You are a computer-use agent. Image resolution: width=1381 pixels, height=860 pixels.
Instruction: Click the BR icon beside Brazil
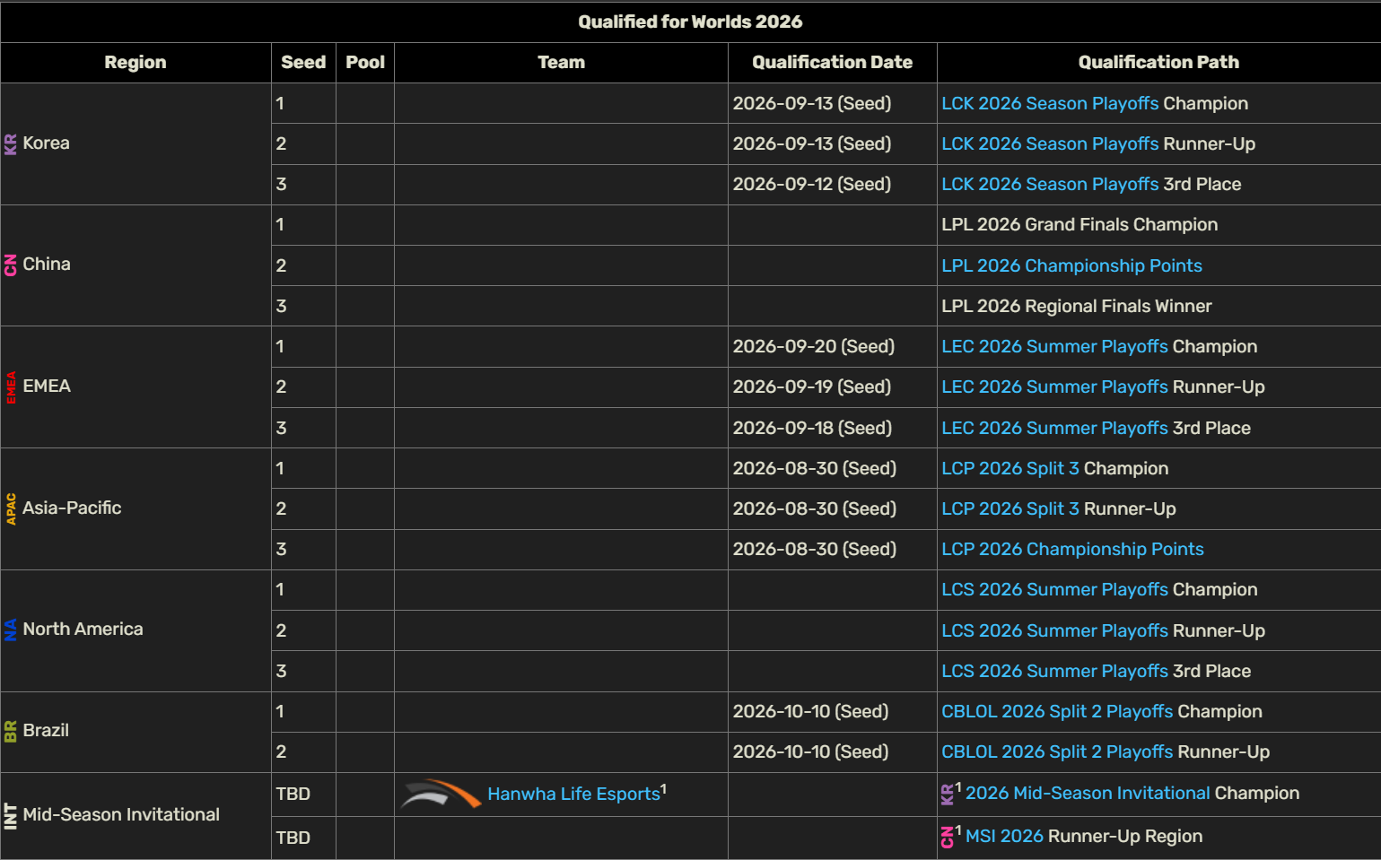coord(11,731)
